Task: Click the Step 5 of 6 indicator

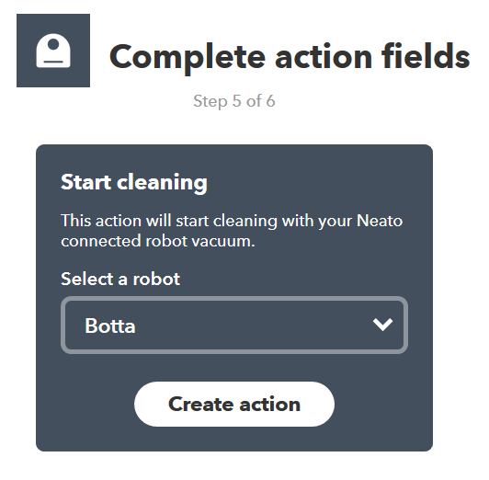Action: coord(234,101)
